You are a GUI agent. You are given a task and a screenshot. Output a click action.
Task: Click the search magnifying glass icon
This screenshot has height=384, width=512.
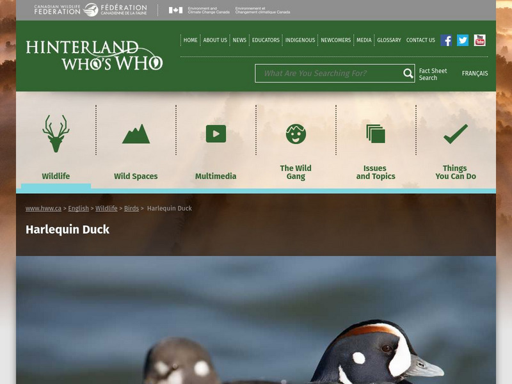407,73
